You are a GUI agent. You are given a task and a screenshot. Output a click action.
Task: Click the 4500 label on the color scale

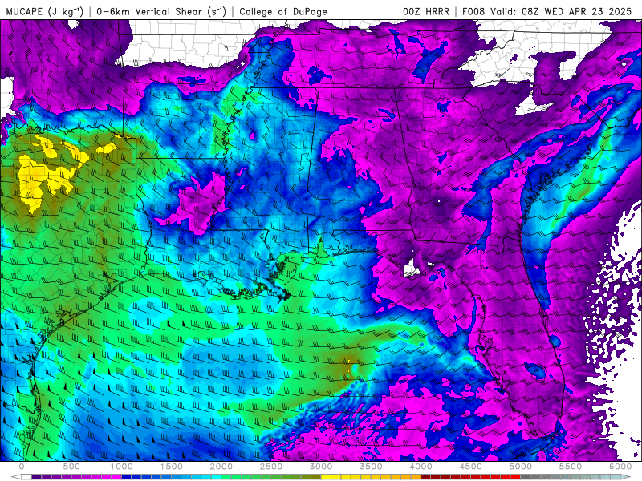471,467
